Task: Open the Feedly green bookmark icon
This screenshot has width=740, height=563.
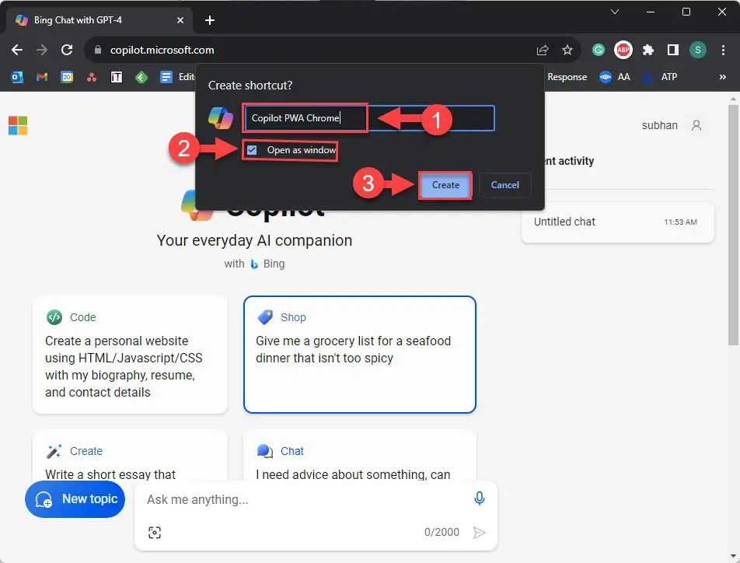Action: 141,77
